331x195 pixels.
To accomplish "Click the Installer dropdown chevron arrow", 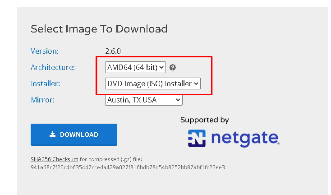I will pos(196,84).
